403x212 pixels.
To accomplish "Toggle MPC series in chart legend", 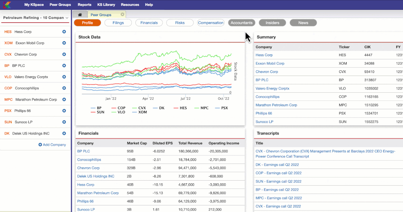I will pos(201,108).
